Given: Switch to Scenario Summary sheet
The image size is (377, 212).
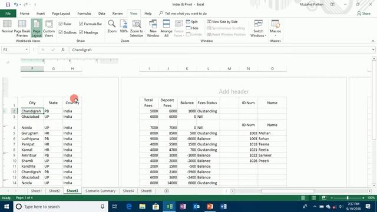Looking at the screenshot, I should point(100,191).
